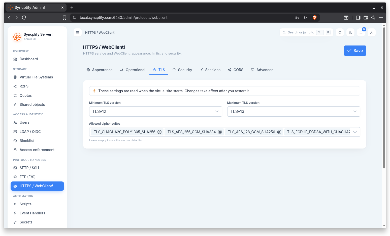The image size is (390, 236).
Task: Open Maximum TLS version dropdown
Action: (294, 112)
